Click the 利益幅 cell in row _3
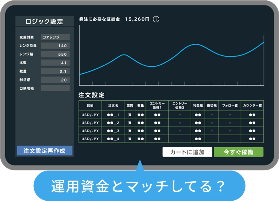Screen dimensions: 279x201 click(198, 131)
